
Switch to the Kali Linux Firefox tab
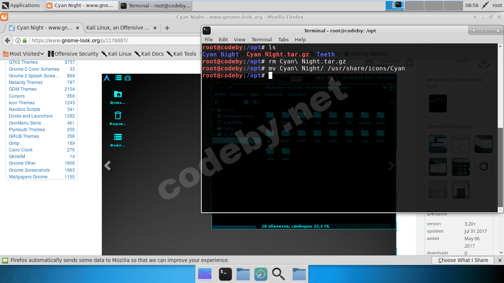(x=118, y=28)
